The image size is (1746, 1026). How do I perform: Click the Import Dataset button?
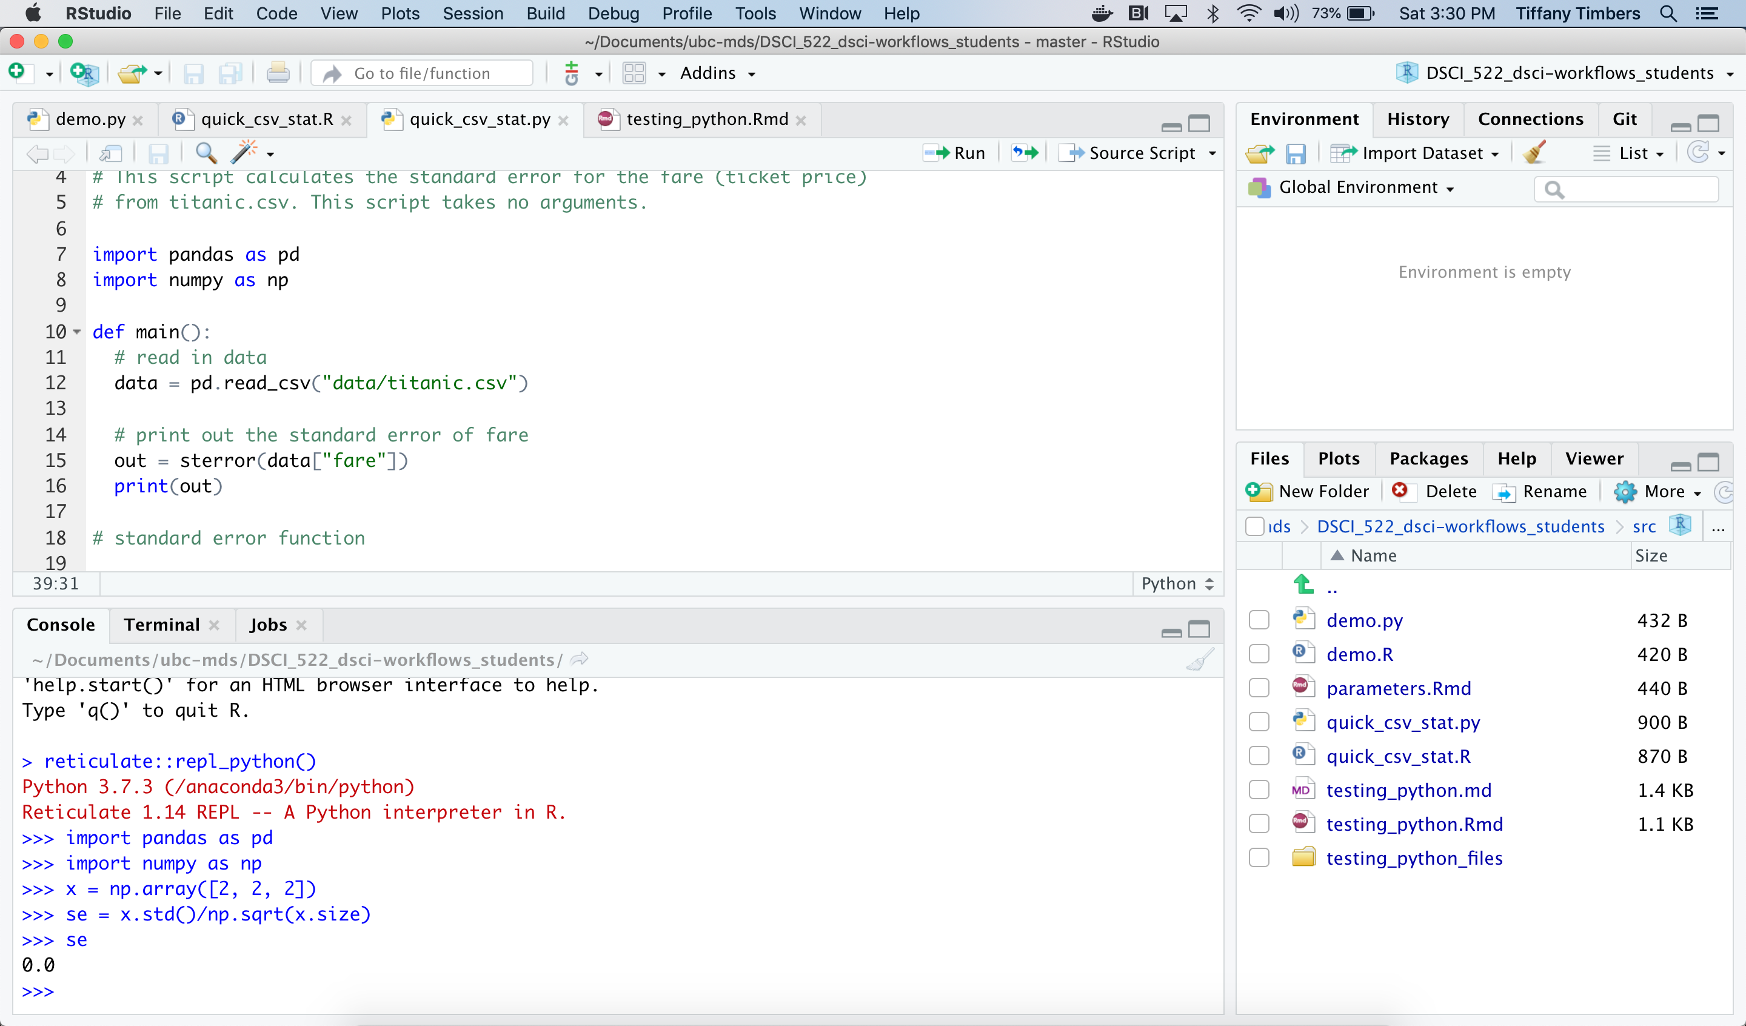click(x=1420, y=153)
